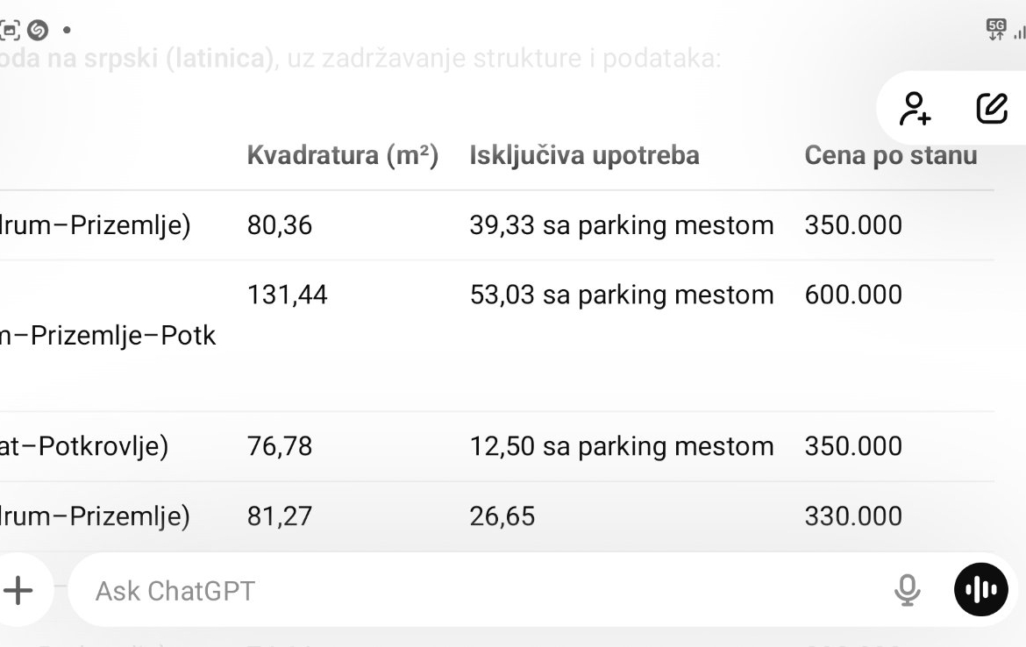The height and width of the screenshot is (647, 1026).
Task: Tap the 26,65 exclusive use cell
Action: click(x=502, y=517)
